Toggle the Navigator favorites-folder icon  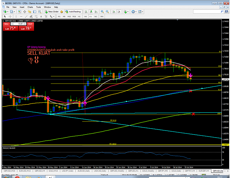[x=30, y=11]
